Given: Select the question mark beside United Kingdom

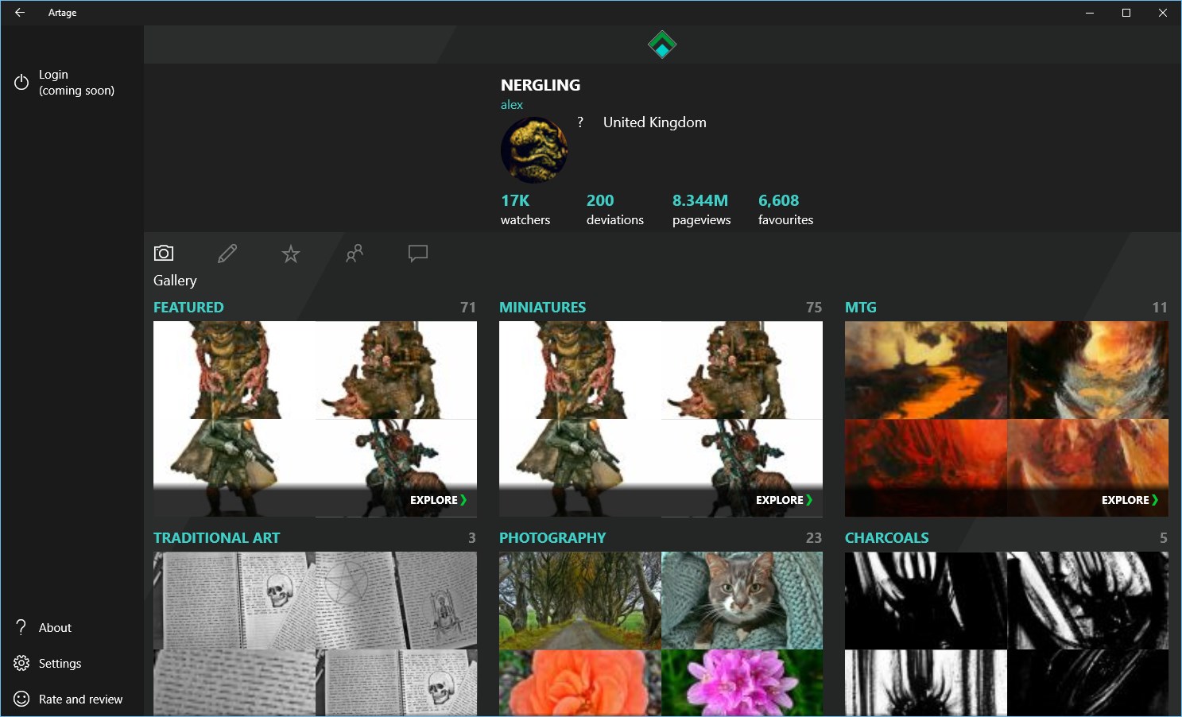Looking at the screenshot, I should (x=579, y=122).
